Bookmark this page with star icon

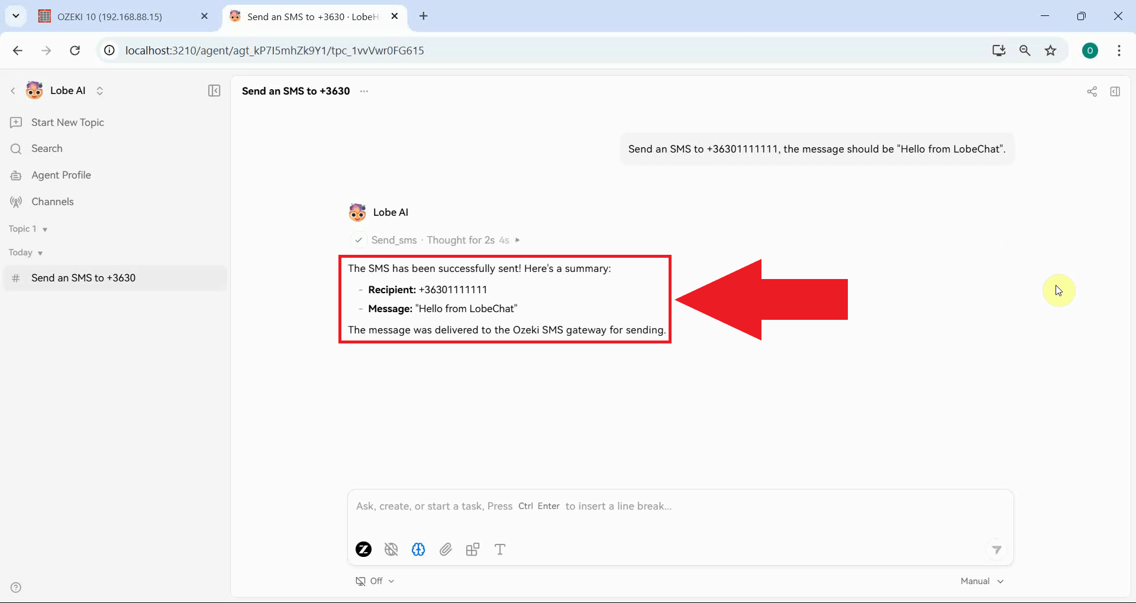pos(1051,50)
